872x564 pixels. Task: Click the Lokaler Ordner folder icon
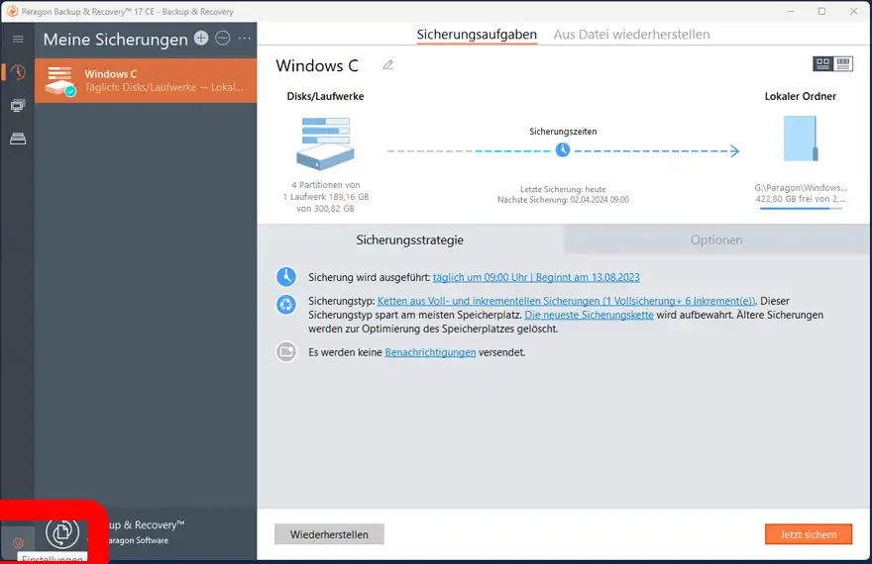point(801,139)
